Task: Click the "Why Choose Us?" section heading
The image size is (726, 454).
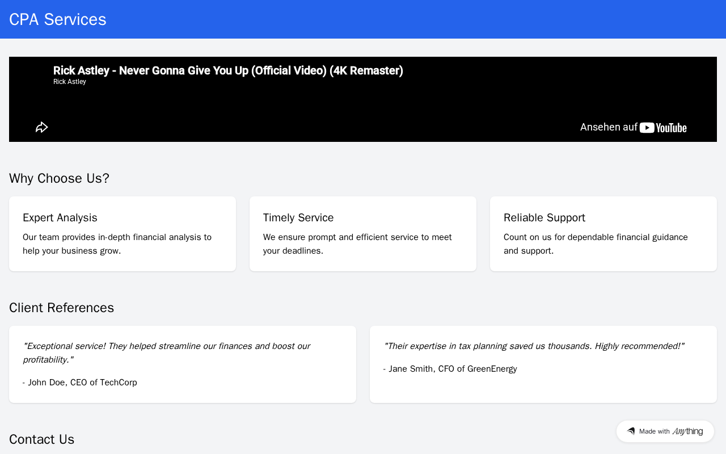Action: 59,178
